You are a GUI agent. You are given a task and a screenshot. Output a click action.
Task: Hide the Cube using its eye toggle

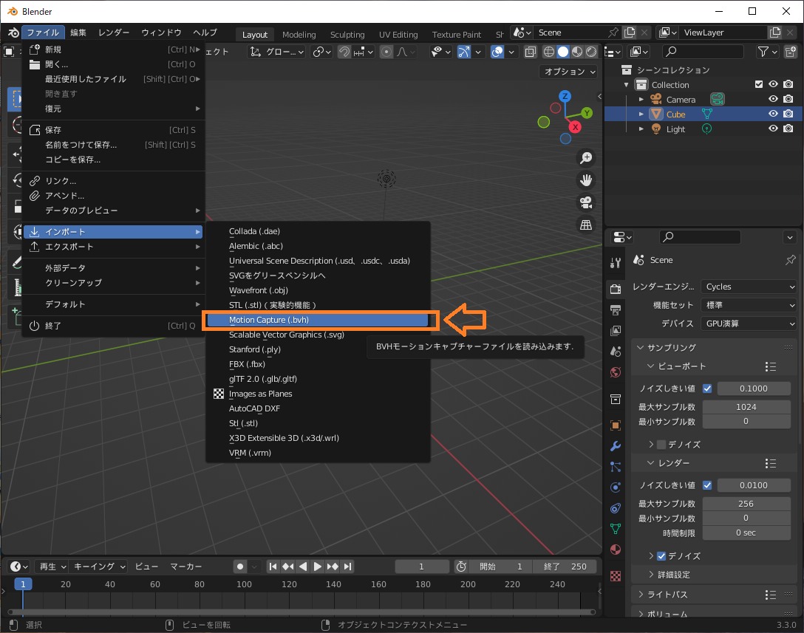coord(774,114)
